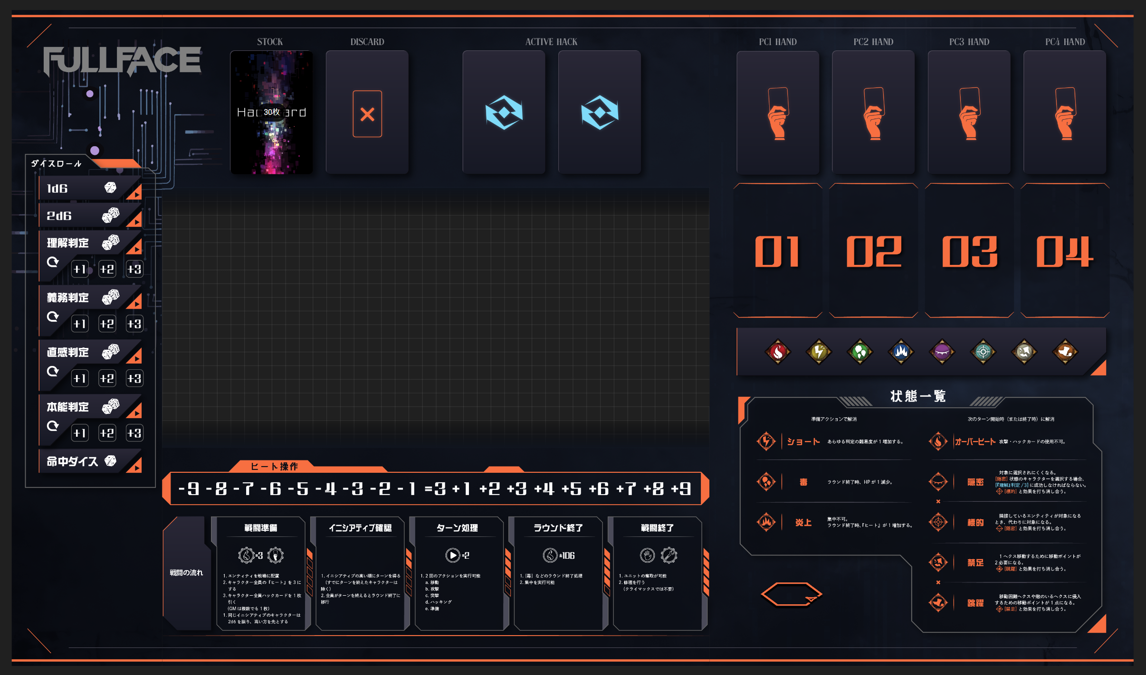The image size is (1146, 675).
Task: Select the orange boot leap status icon
Action: point(1065,352)
